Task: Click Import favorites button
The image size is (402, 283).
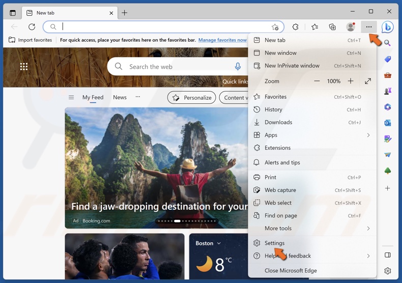Action: [x=30, y=40]
